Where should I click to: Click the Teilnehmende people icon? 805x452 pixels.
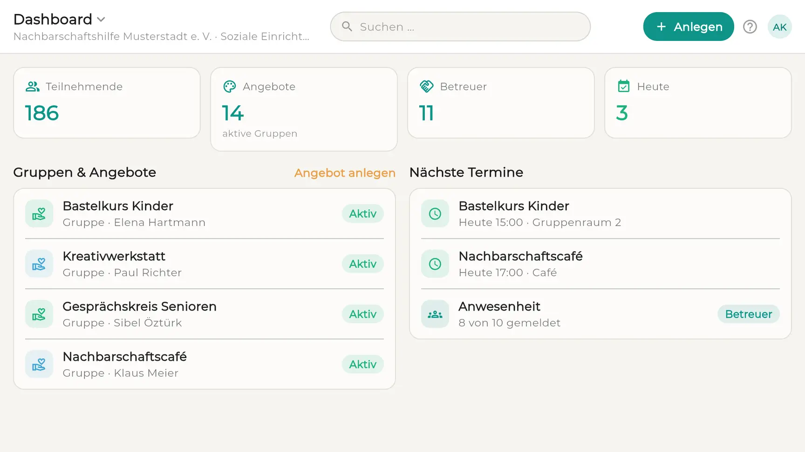tap(33, 86)
